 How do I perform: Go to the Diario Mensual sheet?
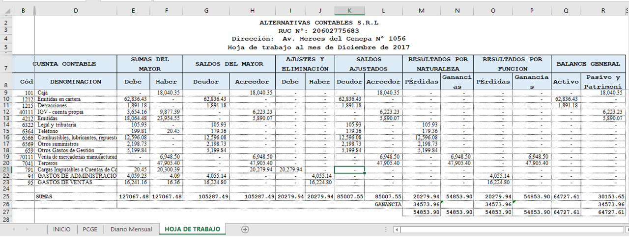131,229
